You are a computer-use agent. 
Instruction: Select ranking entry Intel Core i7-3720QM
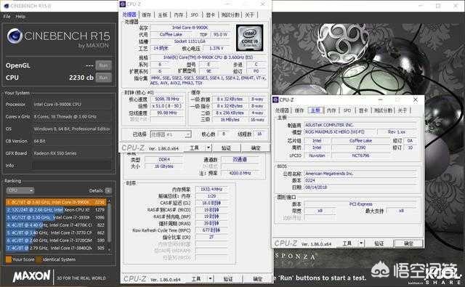(56, 240)
